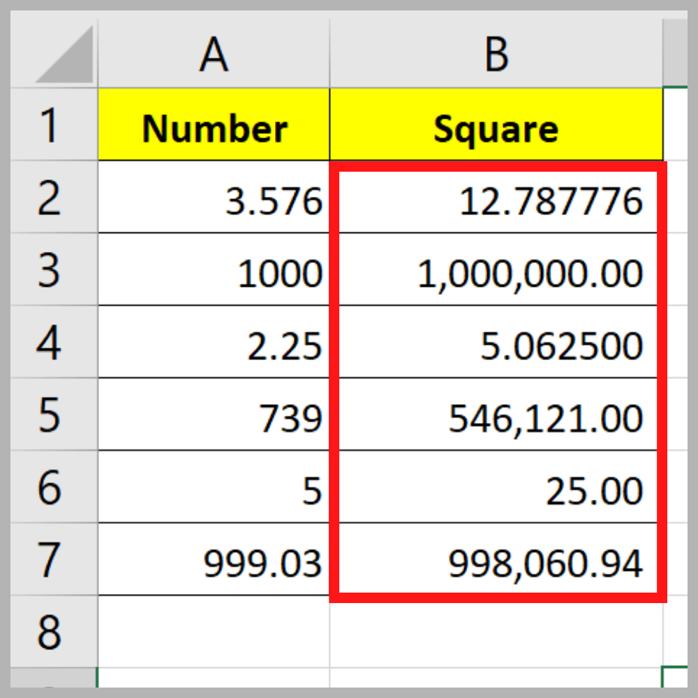
Task: Click empty cell A8
Action: [214, 631]
